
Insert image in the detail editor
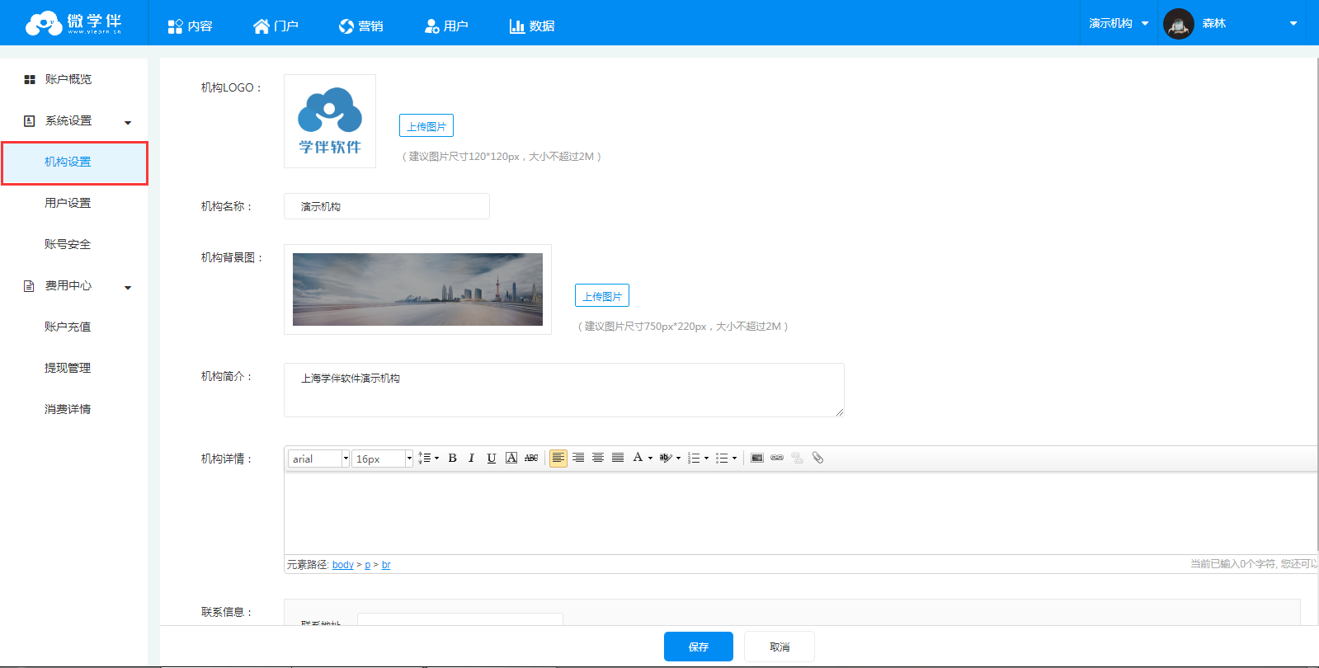click(x=756, y=458)
